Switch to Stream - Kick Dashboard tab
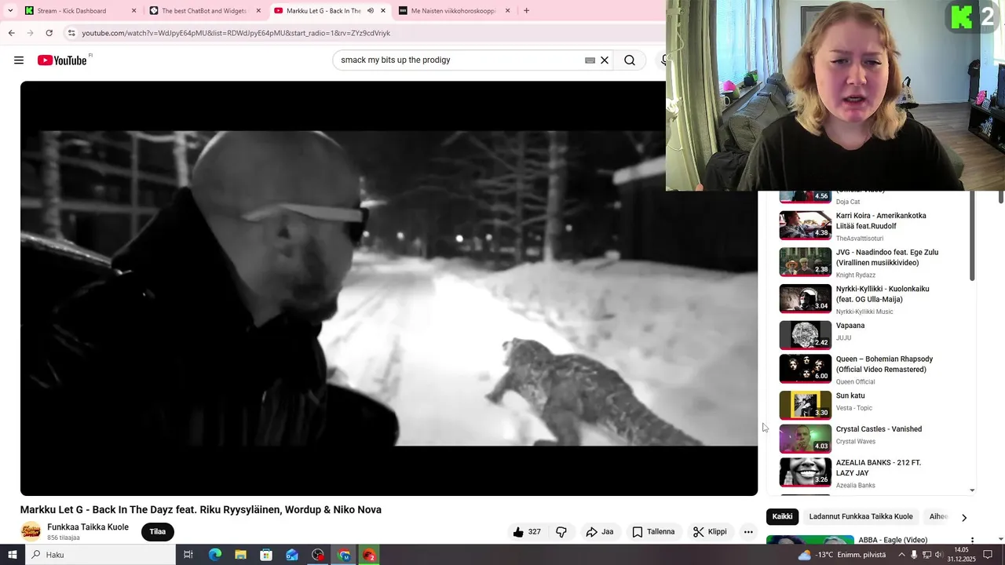This screenshot has width=1005, height=565. [x=80, y=11]
